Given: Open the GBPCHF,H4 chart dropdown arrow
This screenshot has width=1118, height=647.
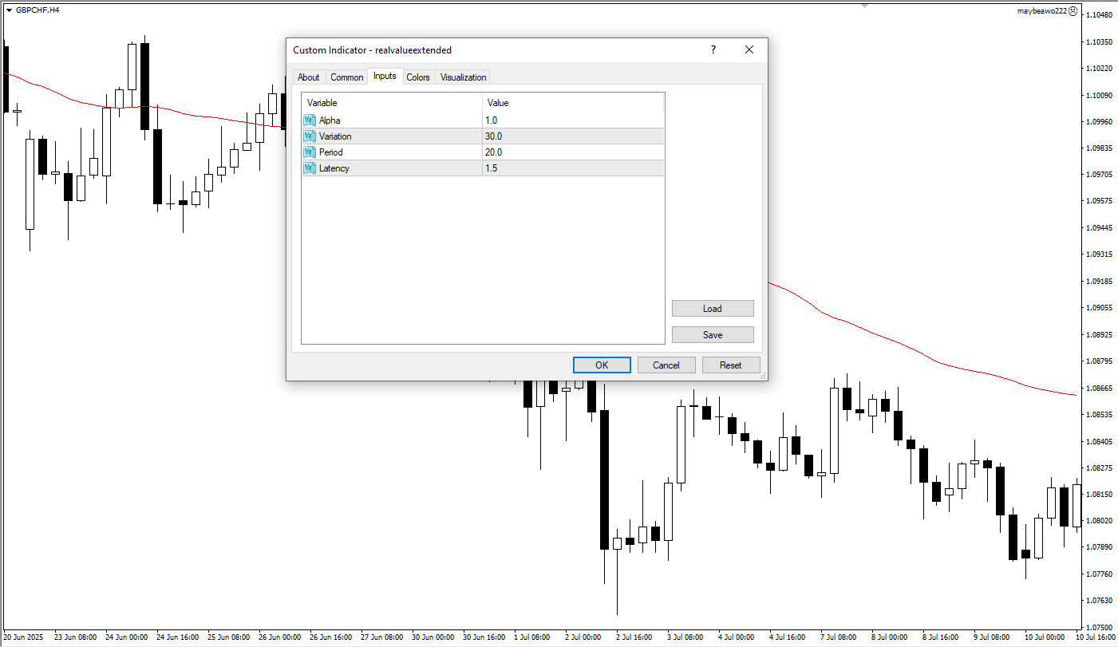Looking at the screenshot, I should click(9, 10).
